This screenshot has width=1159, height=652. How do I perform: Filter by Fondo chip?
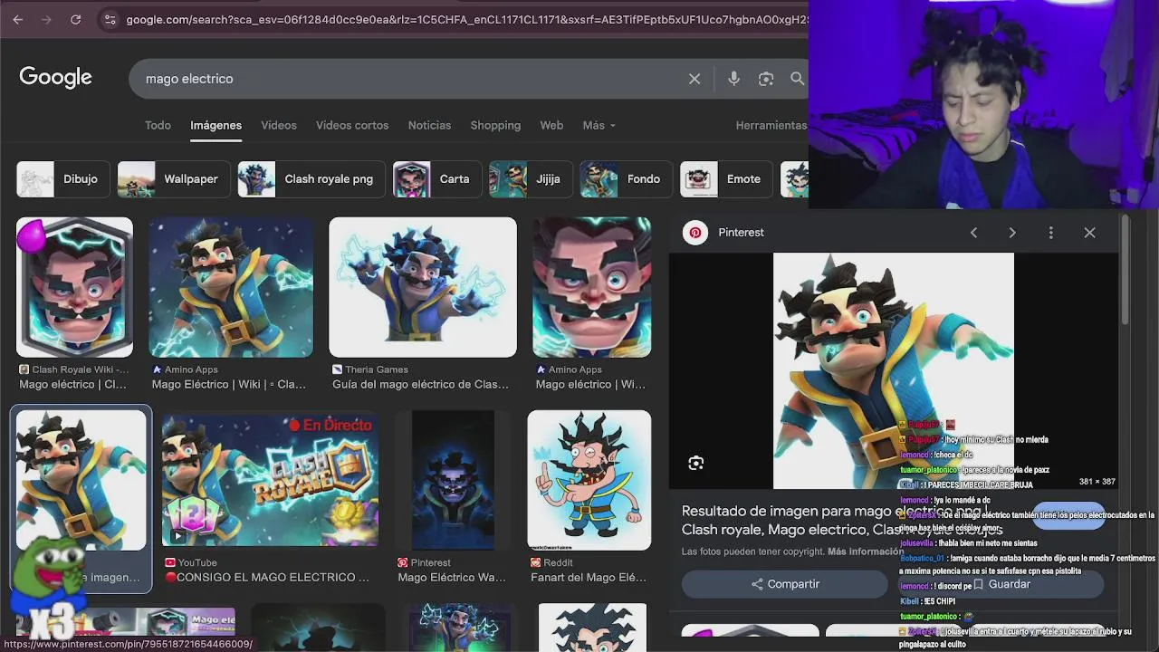[626, 179]
